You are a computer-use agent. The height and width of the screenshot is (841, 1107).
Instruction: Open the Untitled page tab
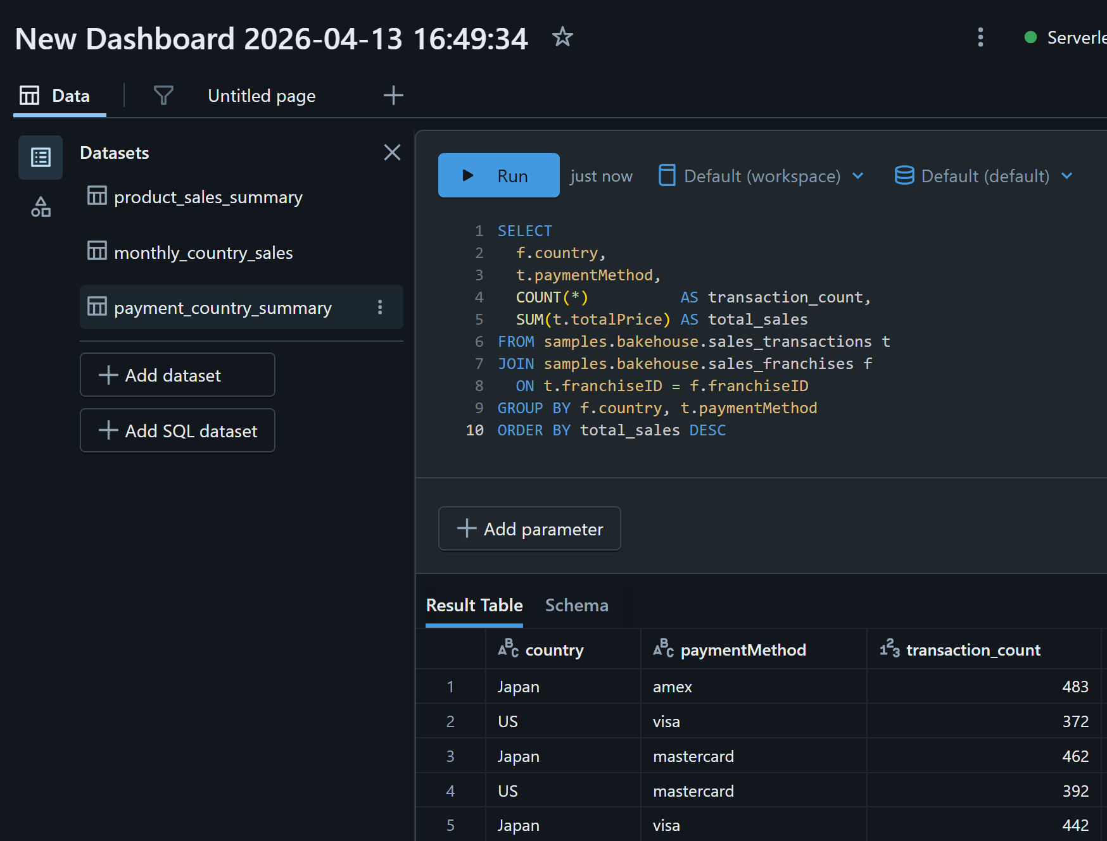pyautogui.click(x=262, y=96)
